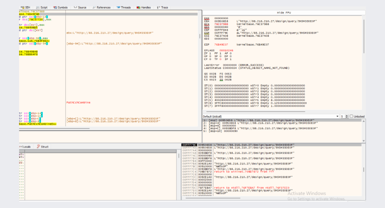Click the base.sub_76B4F862> call line
Viewport: 385px width, 208px height.
[x=34, y=41]
